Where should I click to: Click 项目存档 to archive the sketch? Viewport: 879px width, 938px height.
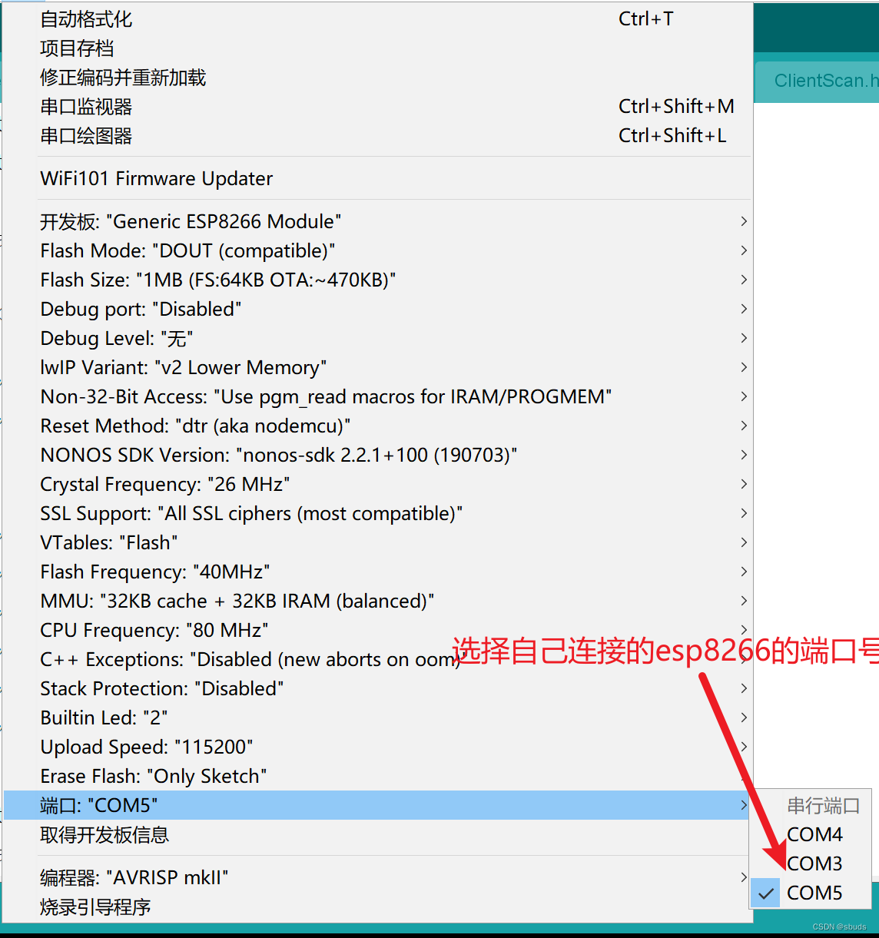tap(76, 48)
